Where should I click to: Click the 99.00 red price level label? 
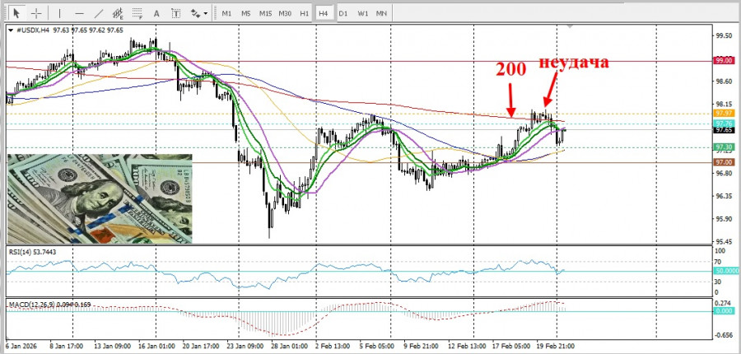click(x=724, y=60)
